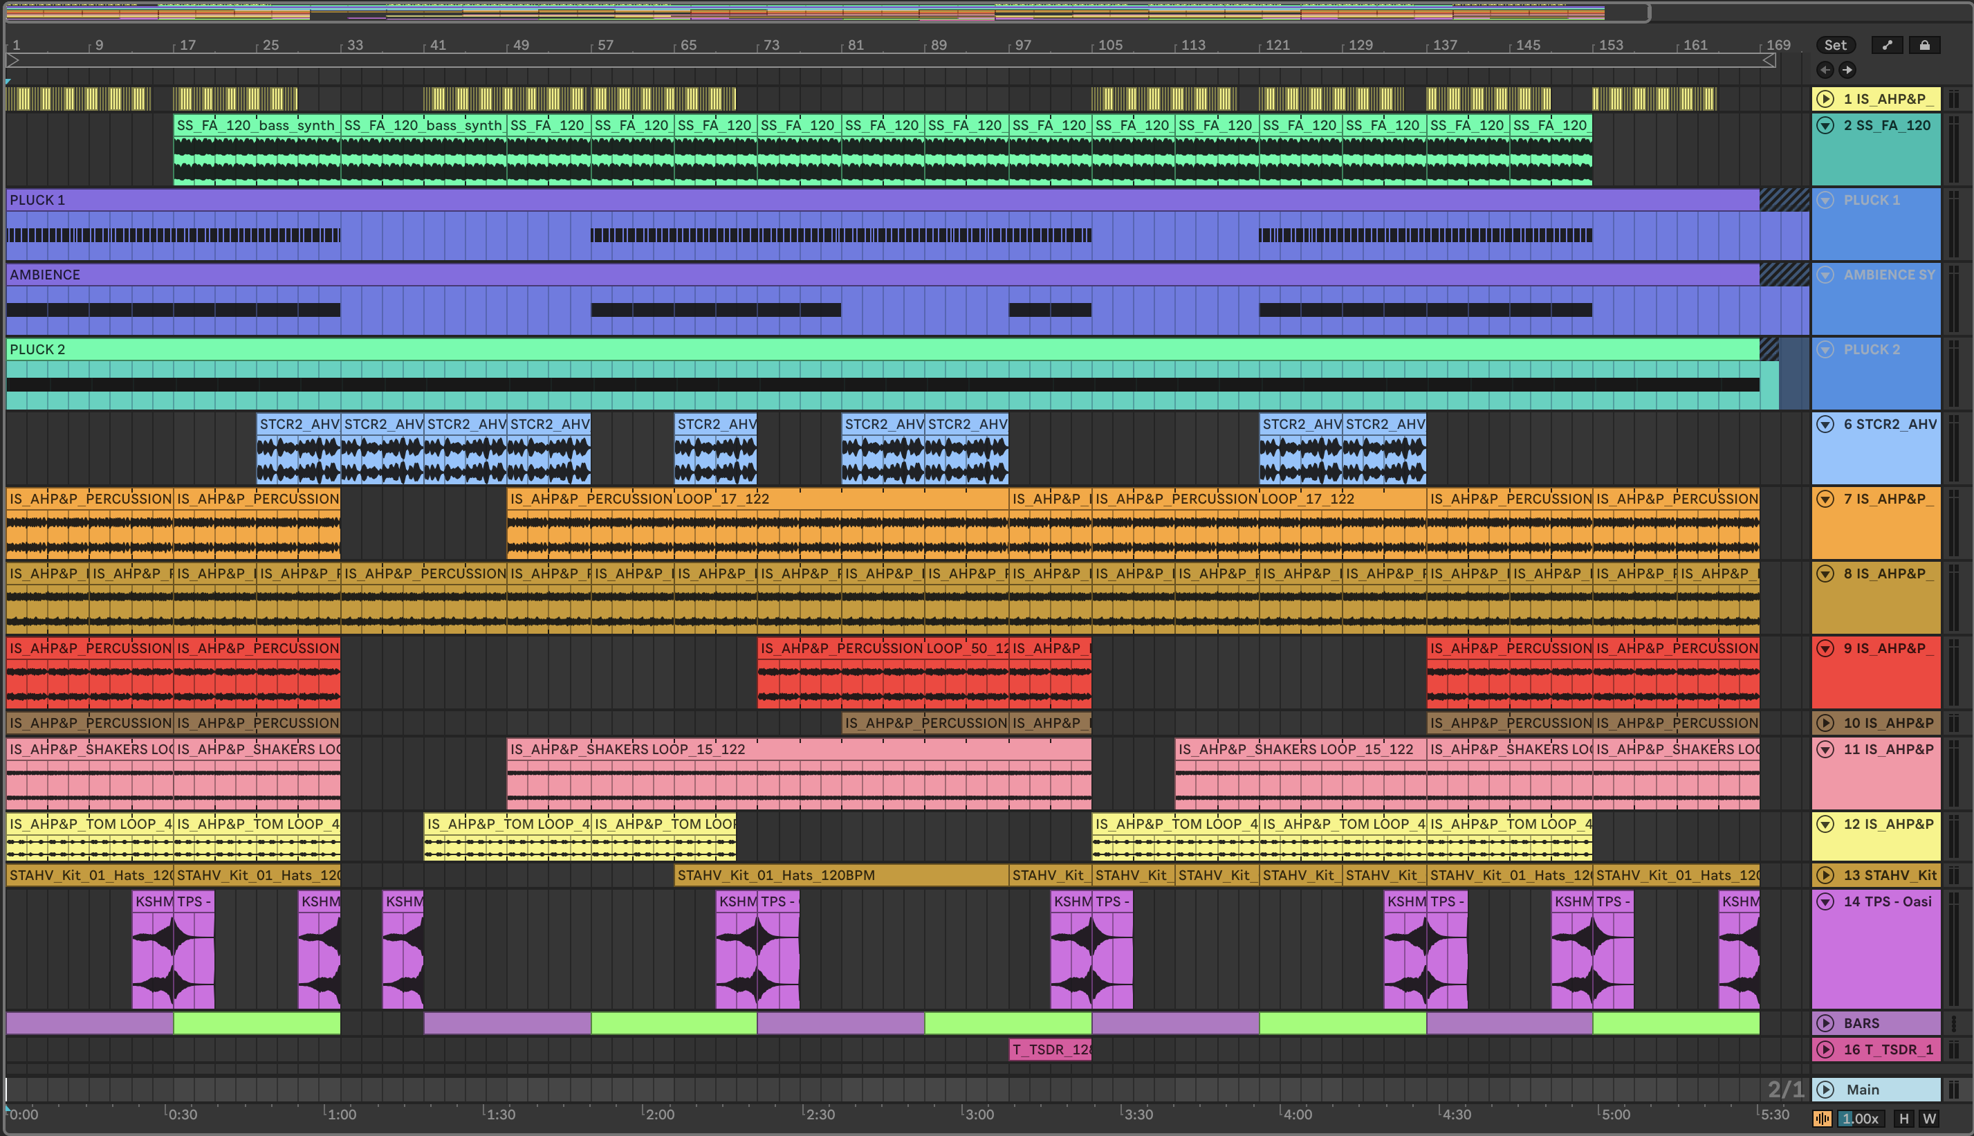Fold the PLUCK 2 track

pos(1825,349)
